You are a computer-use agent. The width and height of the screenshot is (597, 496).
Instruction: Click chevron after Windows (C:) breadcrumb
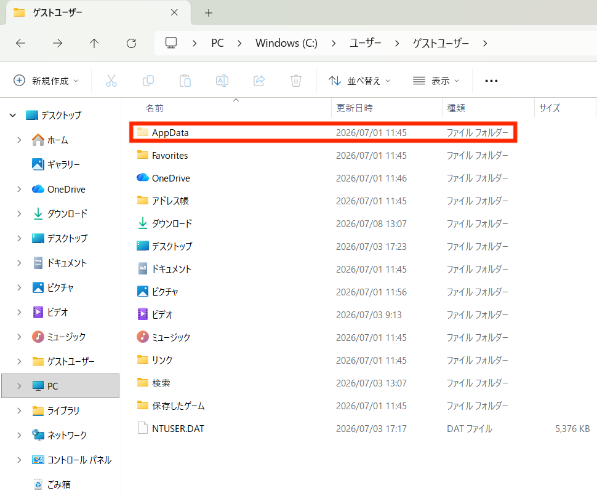pyautogui.click(x=334, y=44)
